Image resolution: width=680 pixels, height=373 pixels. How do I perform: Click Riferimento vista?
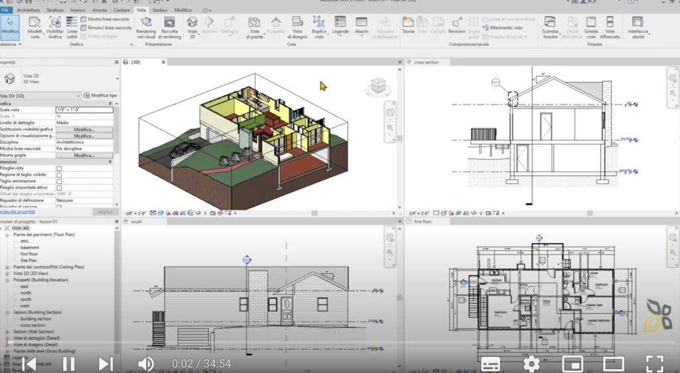(503, 28)
